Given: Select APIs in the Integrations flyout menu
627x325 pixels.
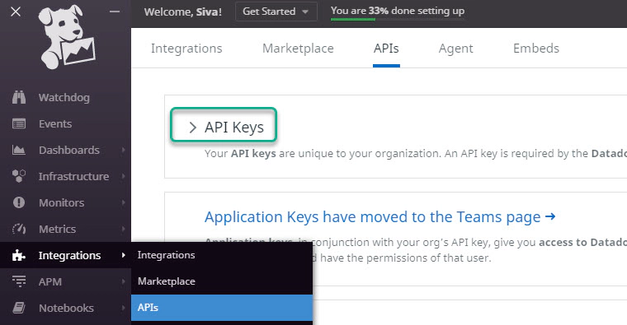Looking at the screenshot, I should tap(222, 308).
